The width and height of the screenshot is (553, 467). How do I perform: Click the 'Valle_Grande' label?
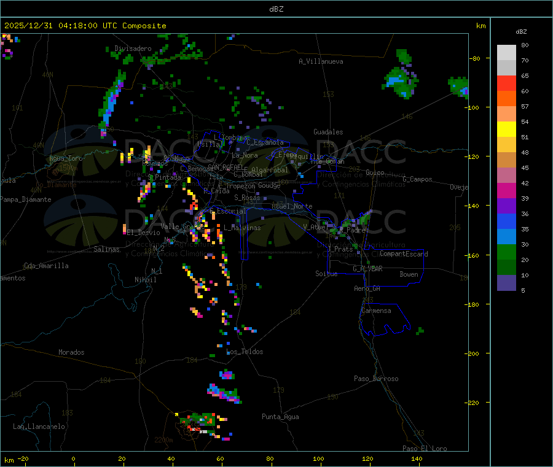point(183,226)
